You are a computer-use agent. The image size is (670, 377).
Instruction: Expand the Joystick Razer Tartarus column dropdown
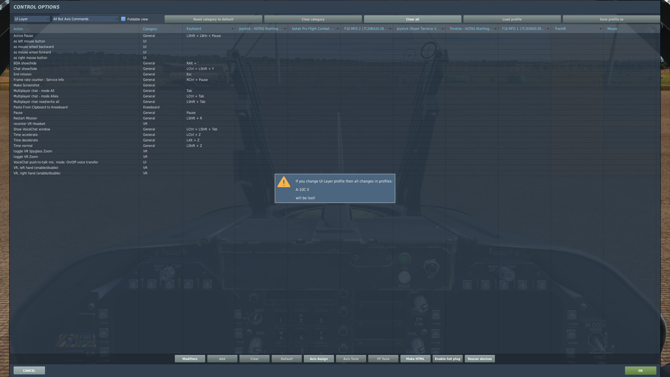(x=443, y=29)
